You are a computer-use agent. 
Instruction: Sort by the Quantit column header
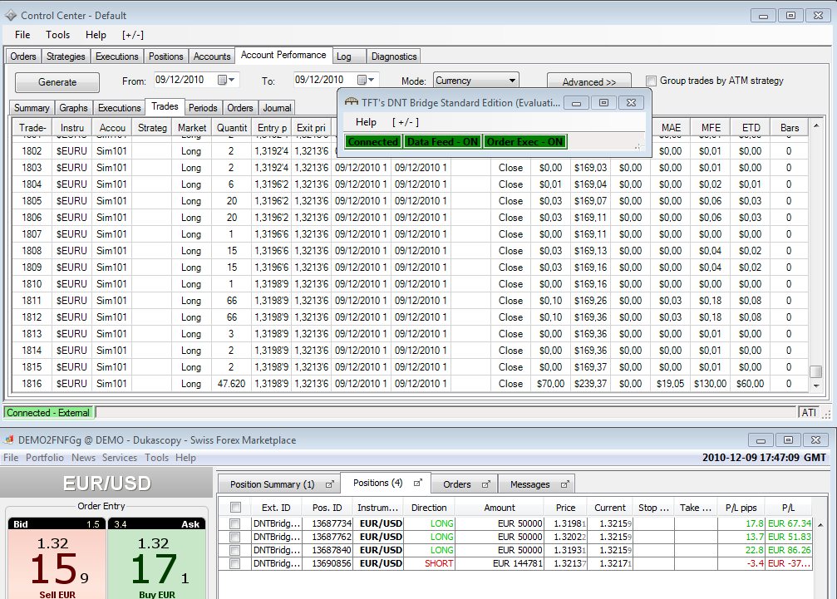[231, 127]
